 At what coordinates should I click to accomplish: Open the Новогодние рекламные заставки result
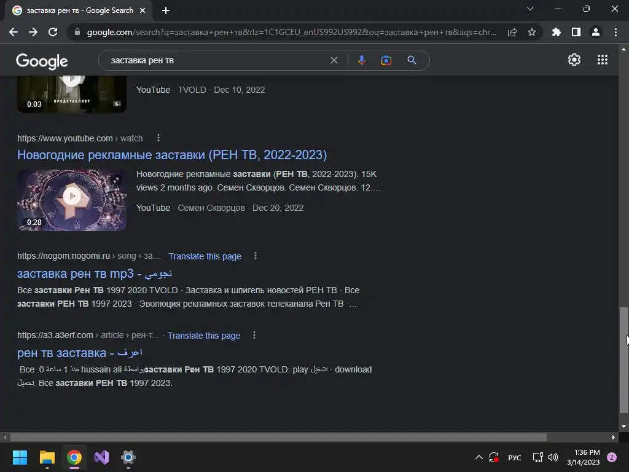[172, 155]
